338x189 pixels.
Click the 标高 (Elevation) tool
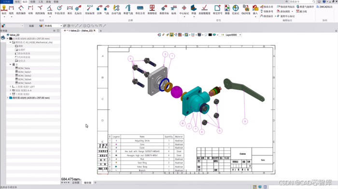(x=174, y=10)
